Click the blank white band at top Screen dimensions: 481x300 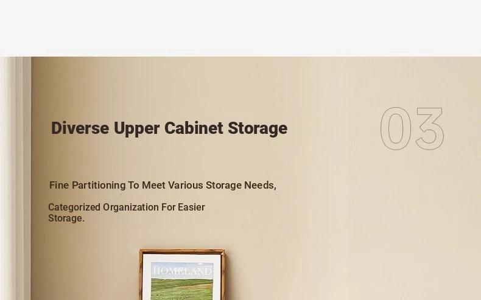click(x=240, y=28)
